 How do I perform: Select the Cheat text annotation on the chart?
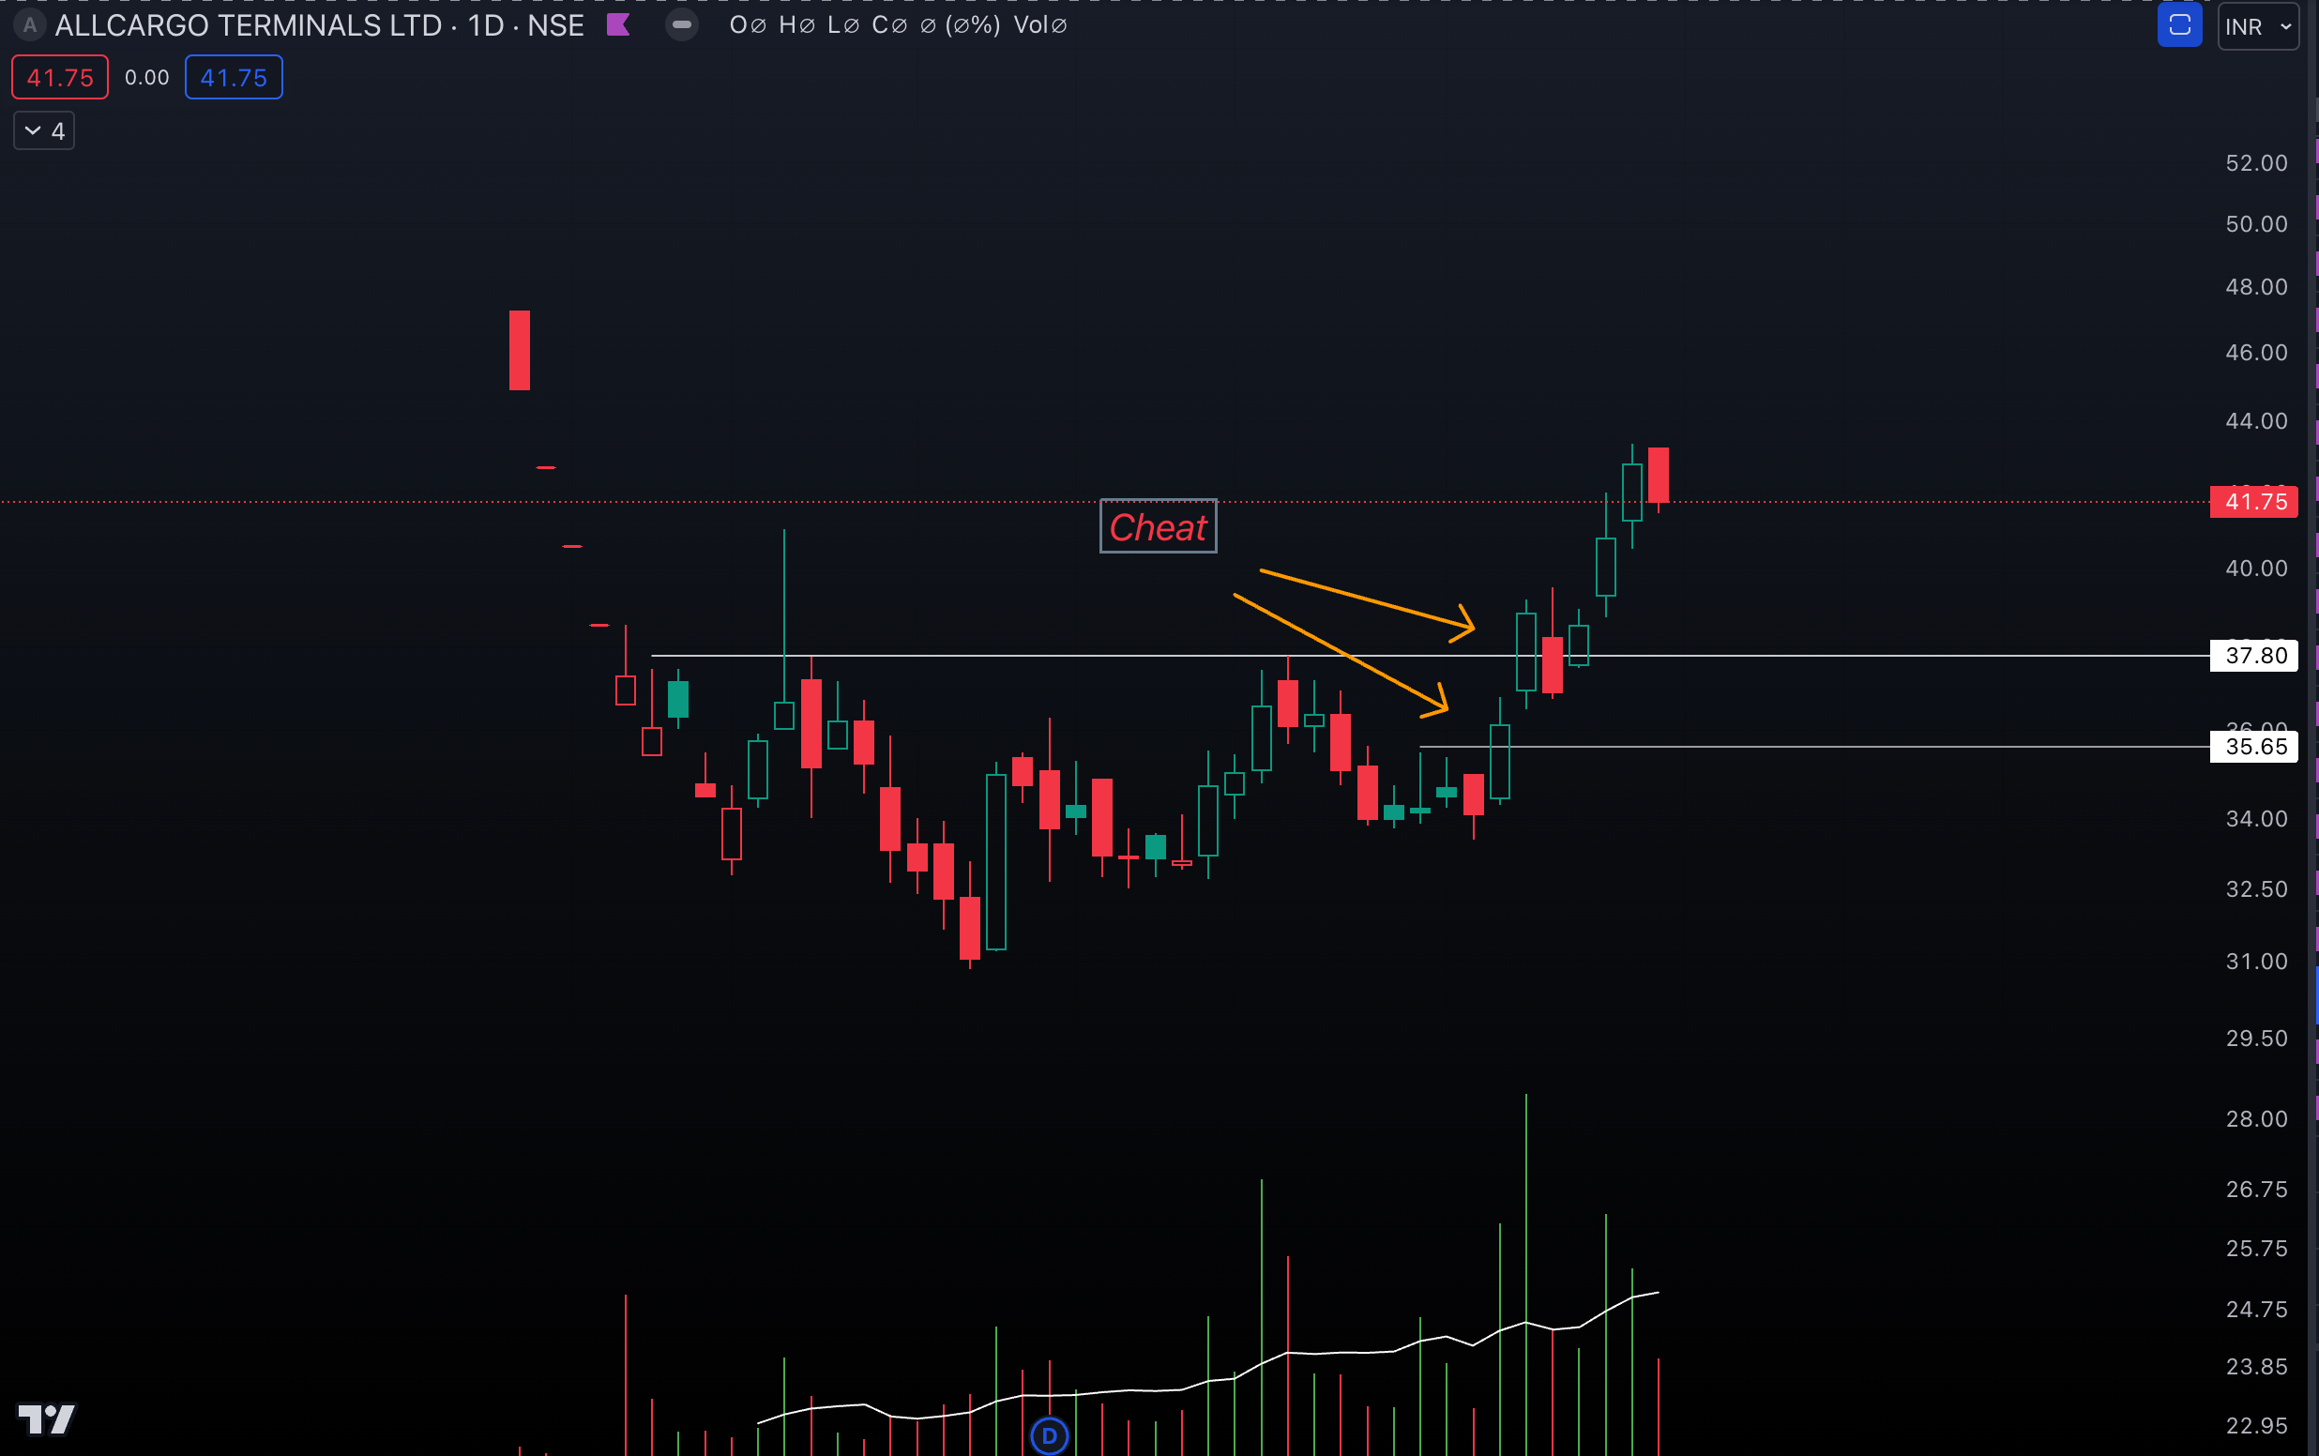tap(1158, 526)
